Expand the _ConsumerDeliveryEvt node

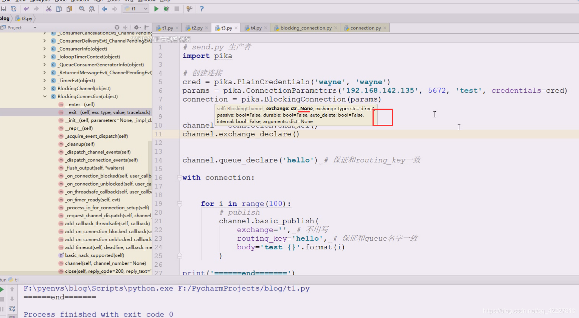pyautogui.click(x=45, y=41)
